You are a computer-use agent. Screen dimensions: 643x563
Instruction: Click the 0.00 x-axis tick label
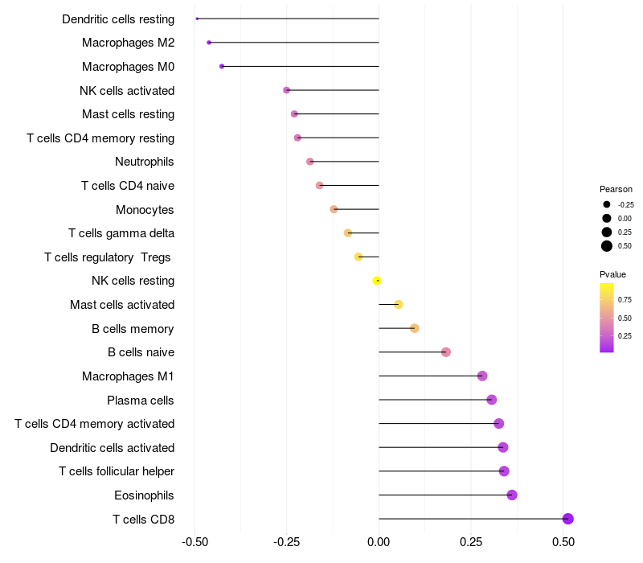coord(379,543)
